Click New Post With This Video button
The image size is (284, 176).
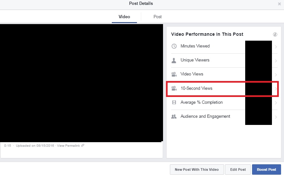197,169
